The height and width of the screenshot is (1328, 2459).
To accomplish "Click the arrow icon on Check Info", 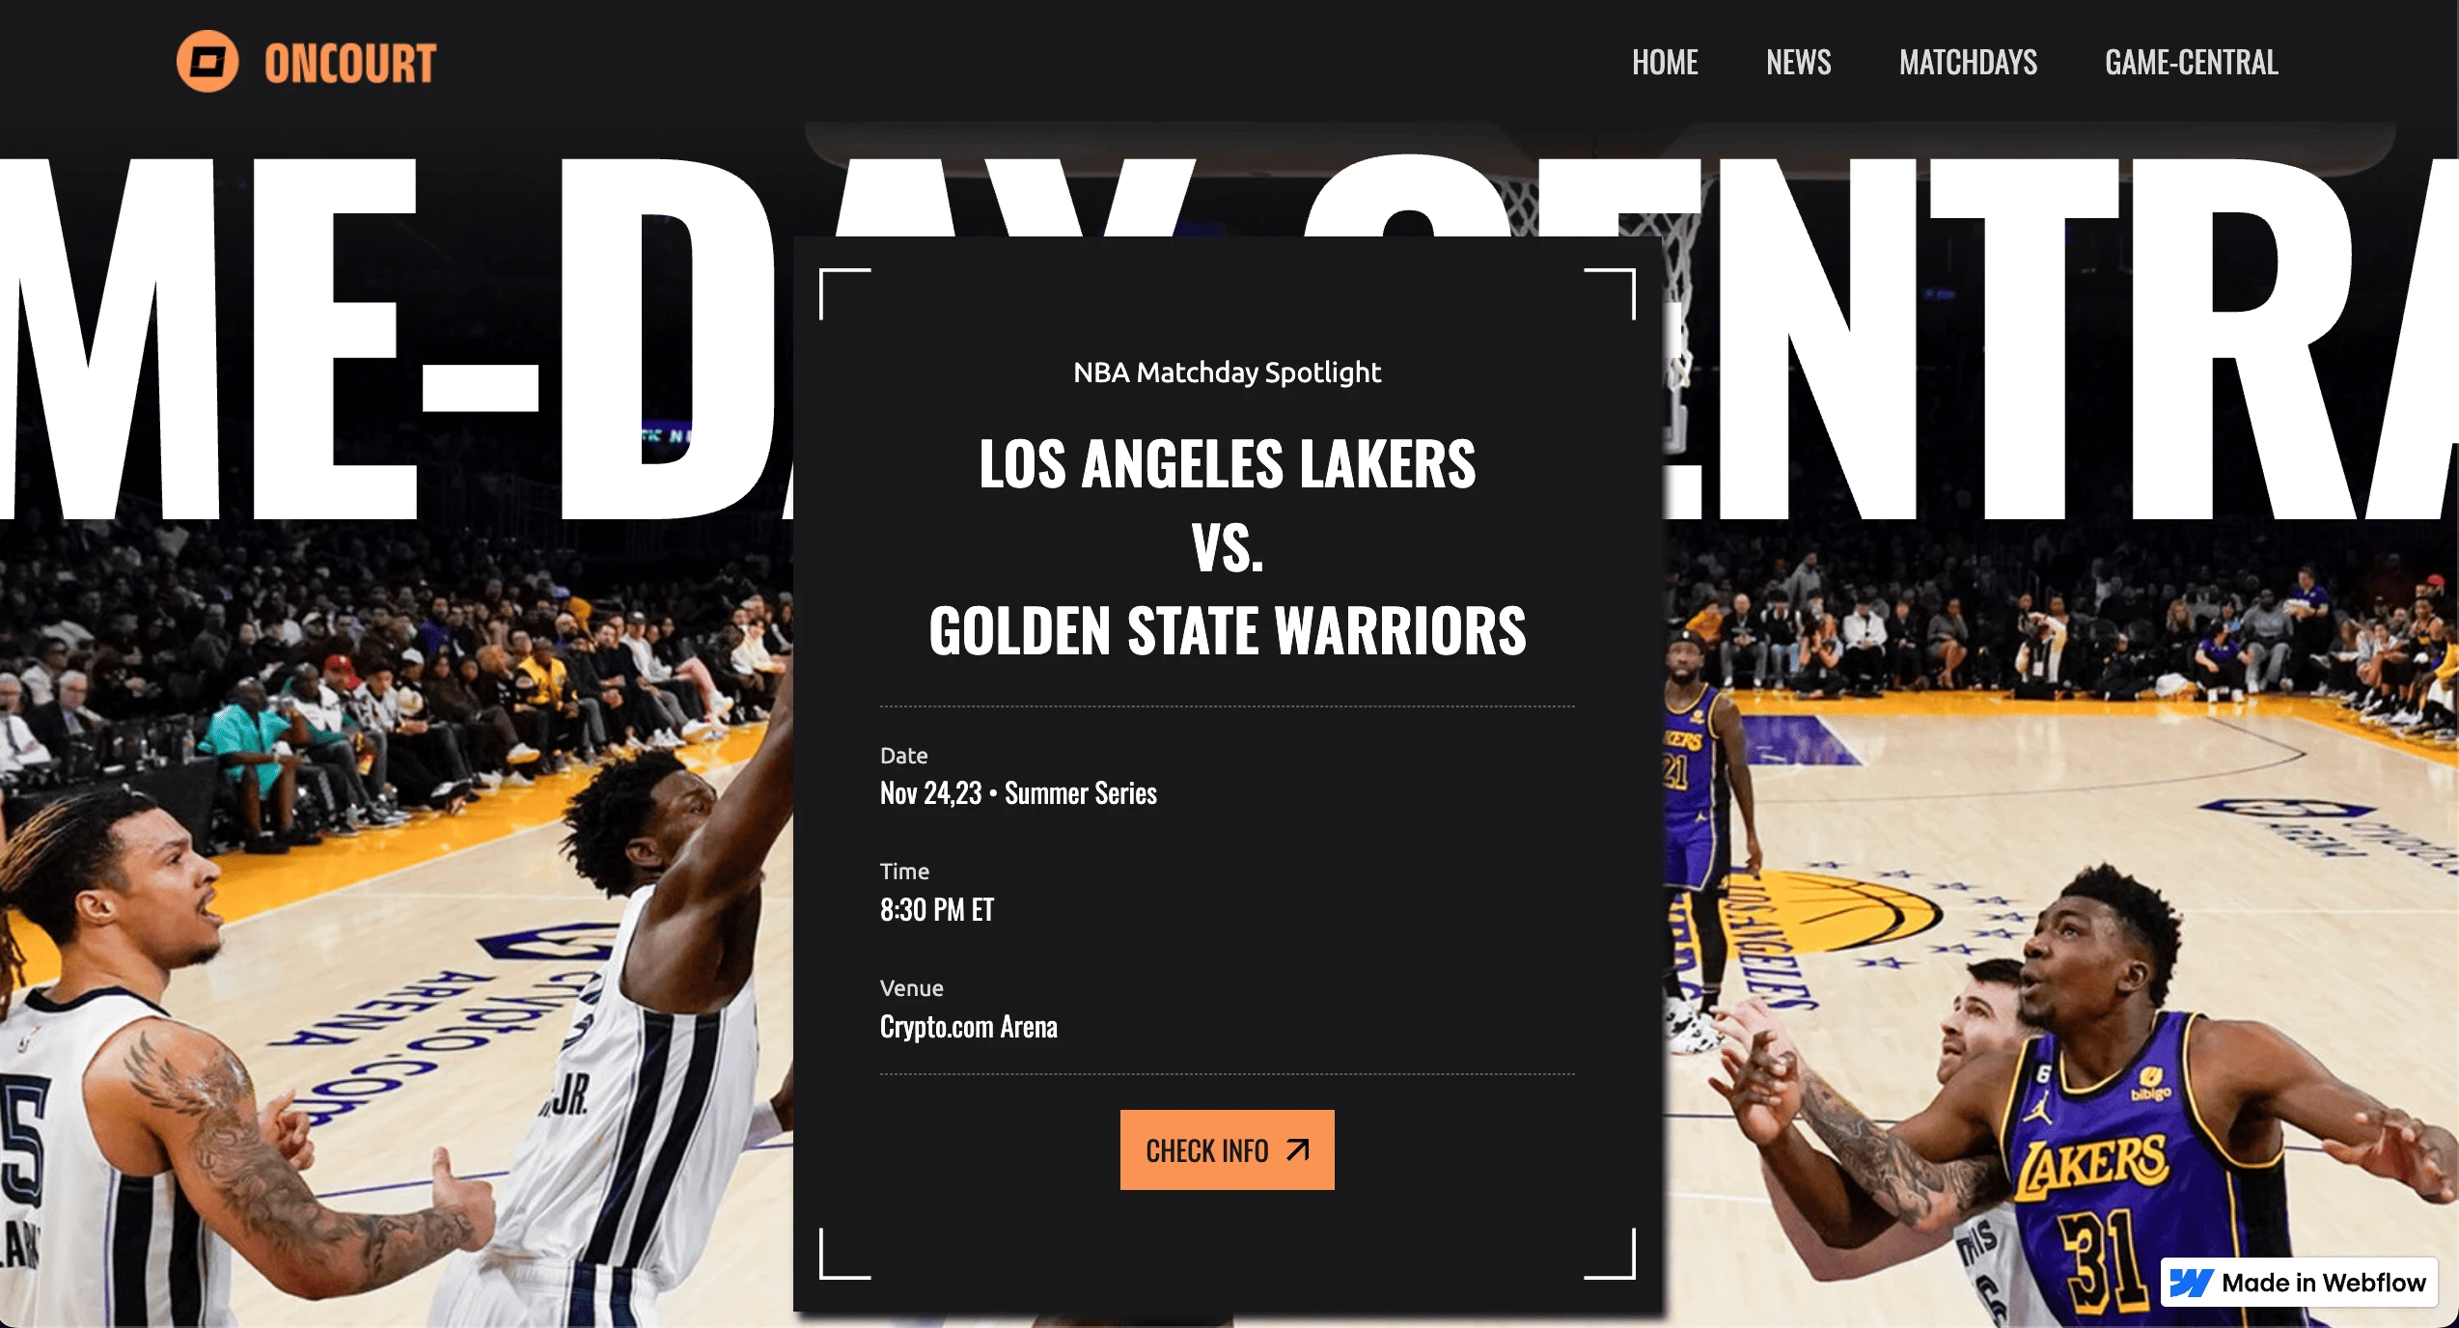I will coord(1298,1149).
